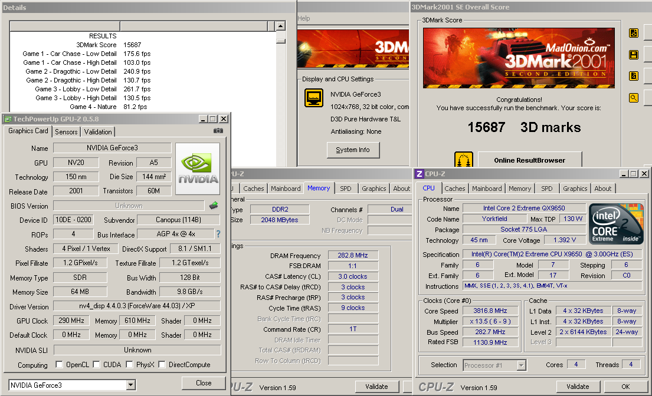Click the BIOS save chip icon in GPU-Z
Image resolution: width=652 pixels, height=396 pixels.
click(x=214, y=206)
